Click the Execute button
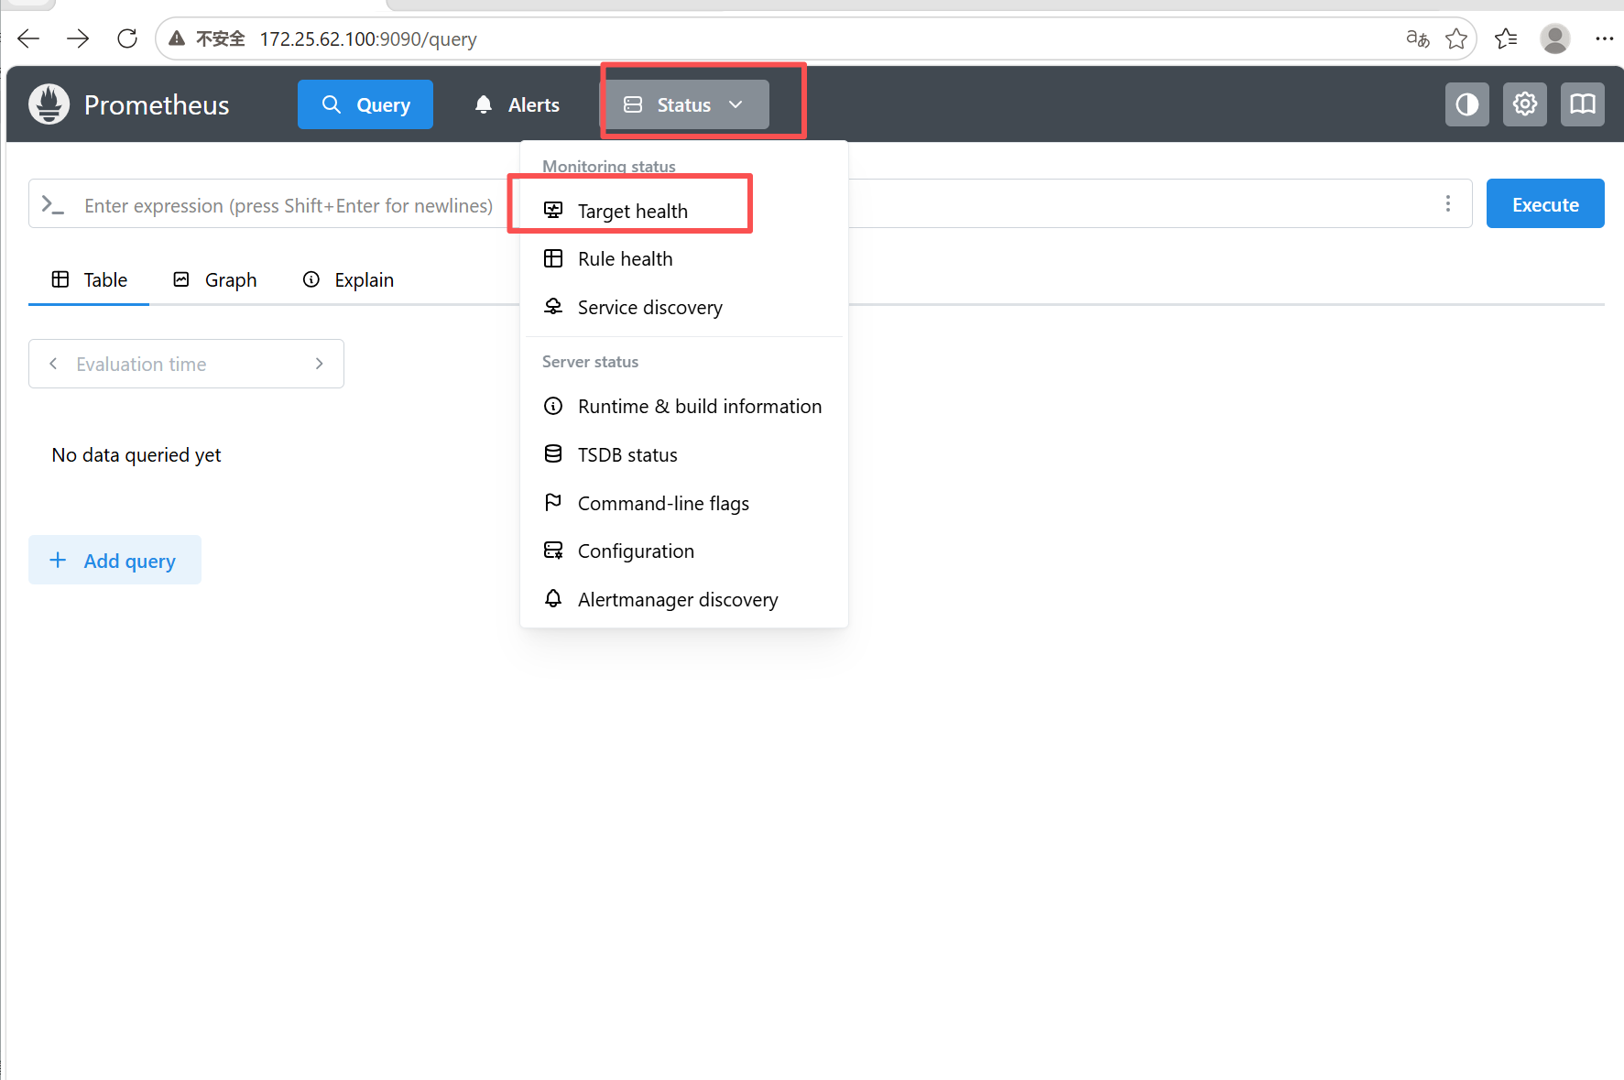Viewport: 1624px width, 1080px height. pos(1544,203)
